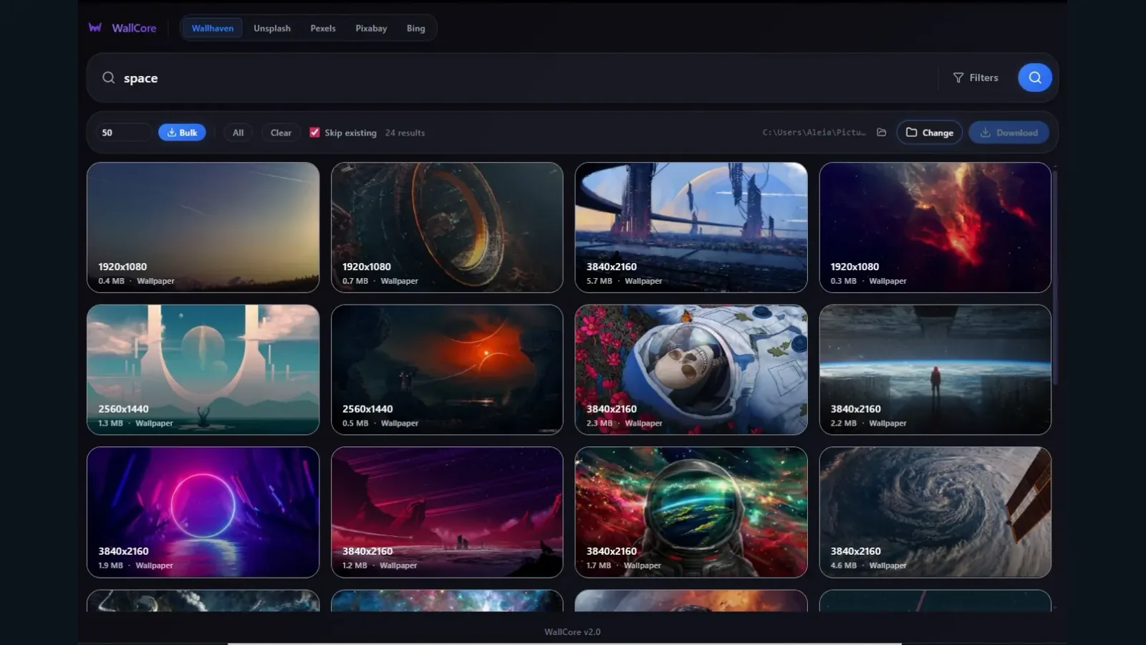Select the 1.7 MB astronaut helmet wallpaper

(691, 512)
